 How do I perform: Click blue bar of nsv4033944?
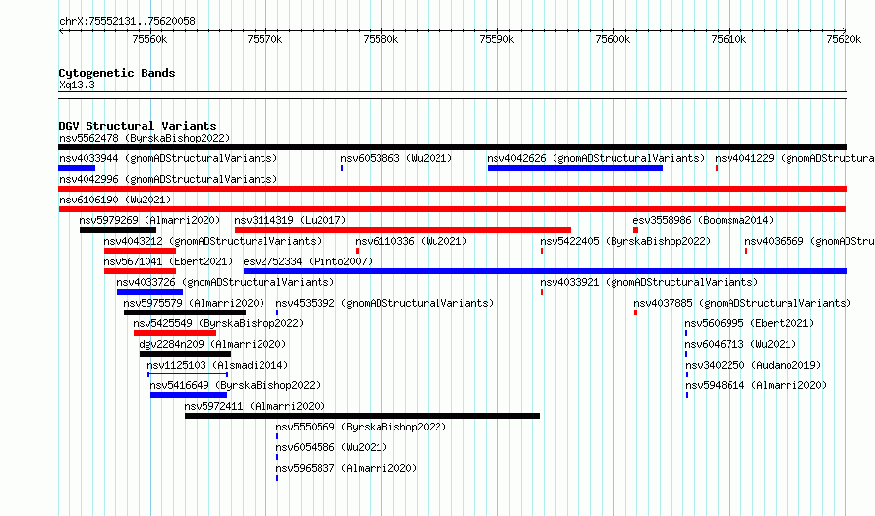point(77,168)
